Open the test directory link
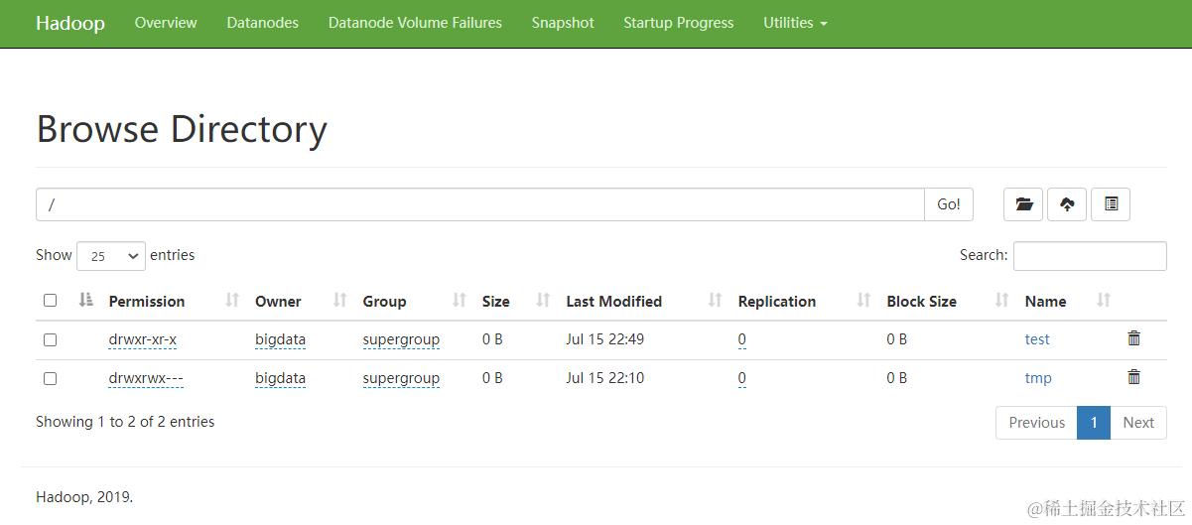1192x525 pixels. (1037, 339)
